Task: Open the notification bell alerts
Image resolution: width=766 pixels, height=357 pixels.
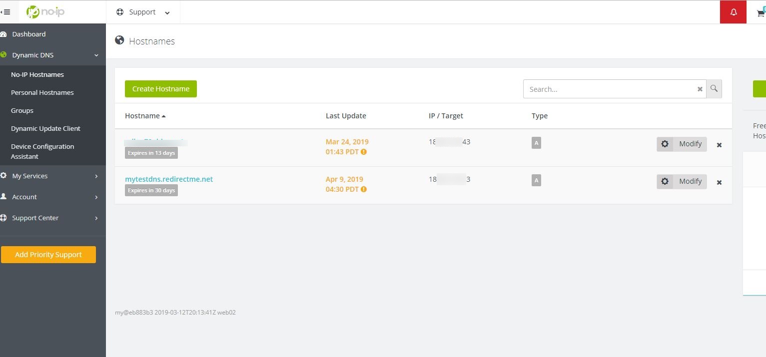Action: (x=733, y=11)
